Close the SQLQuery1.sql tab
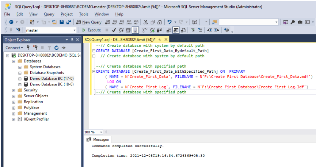 (x=166, y=39)
